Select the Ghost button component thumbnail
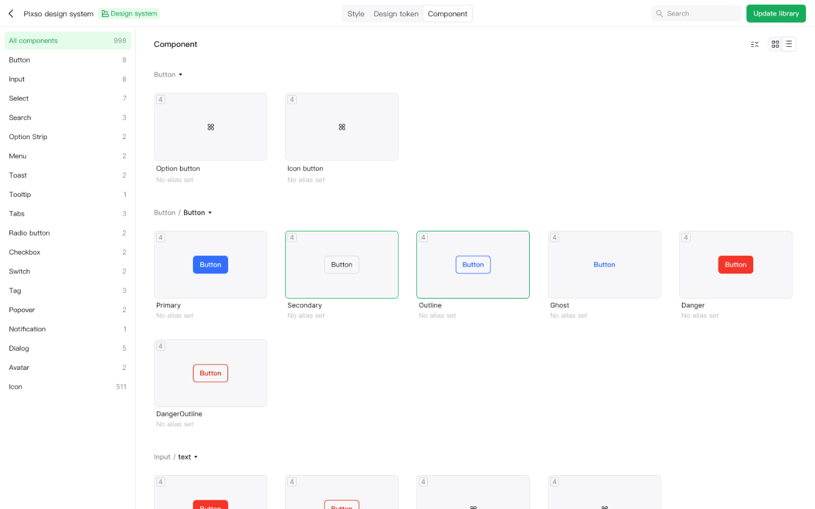The image size is (815, 509). click(x=604, y=265)
